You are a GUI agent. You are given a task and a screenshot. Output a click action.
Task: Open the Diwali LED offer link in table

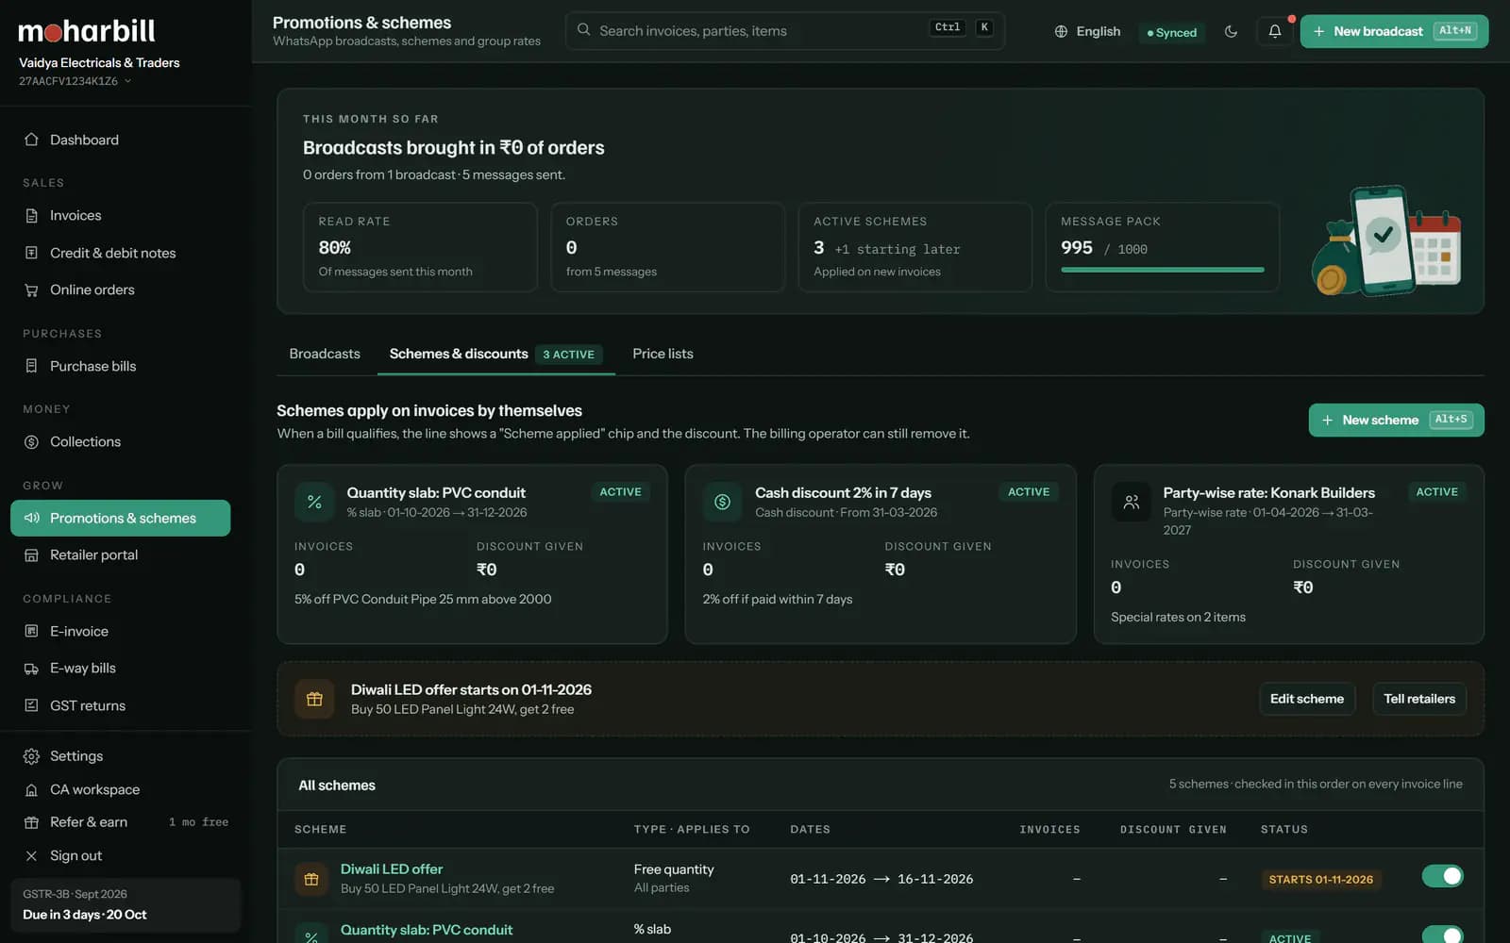392,869
